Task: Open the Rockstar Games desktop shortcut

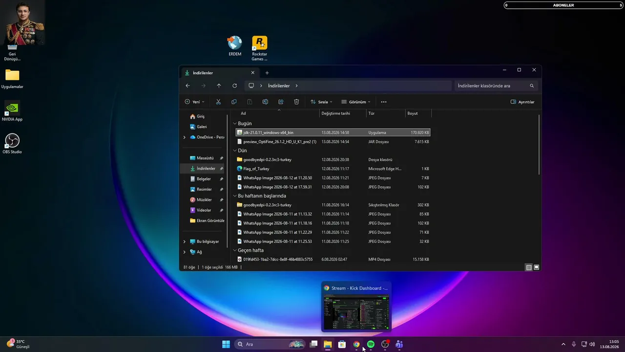Action: 259,48
